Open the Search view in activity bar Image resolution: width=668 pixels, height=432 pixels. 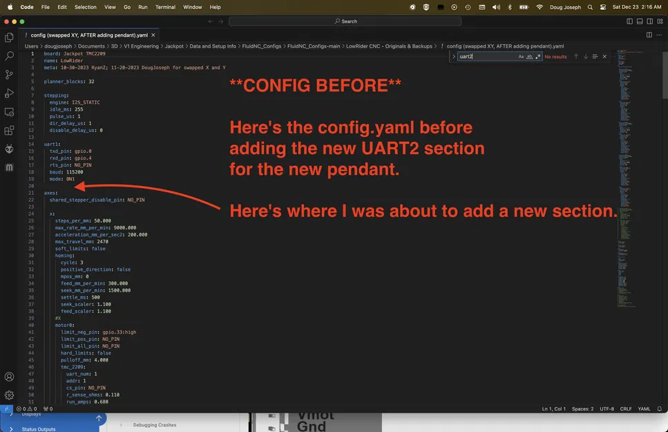9,56
